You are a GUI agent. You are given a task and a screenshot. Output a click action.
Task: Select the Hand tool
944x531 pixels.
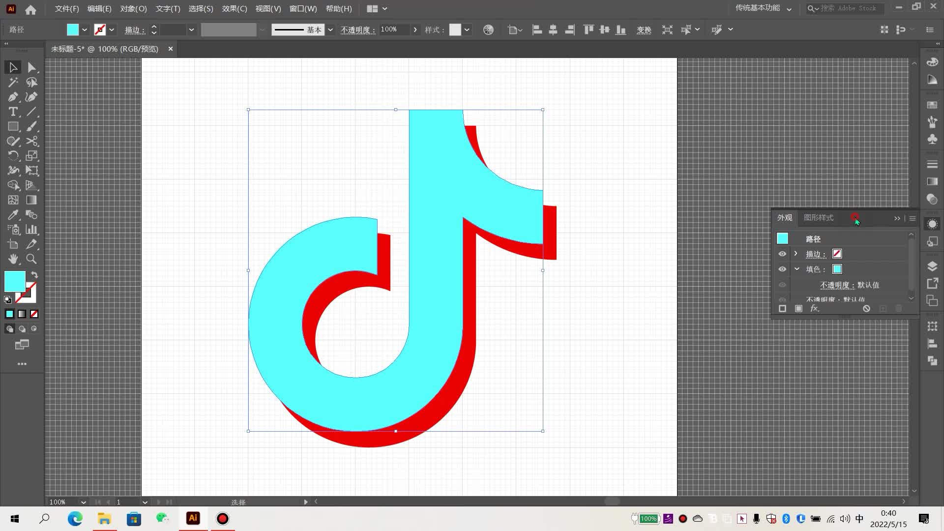click(13, 259)
